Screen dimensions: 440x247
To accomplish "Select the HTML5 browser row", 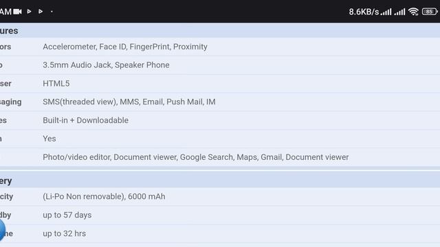I will click(220, 84).
